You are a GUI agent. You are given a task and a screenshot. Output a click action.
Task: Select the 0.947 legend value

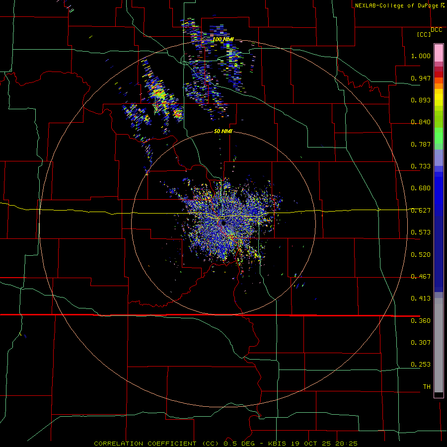coord(421,78)
